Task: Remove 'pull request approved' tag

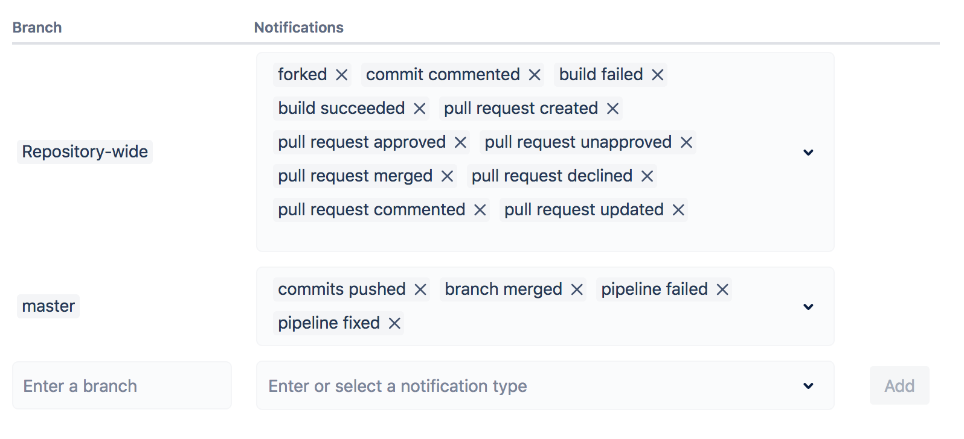Action: coord(461,142)
